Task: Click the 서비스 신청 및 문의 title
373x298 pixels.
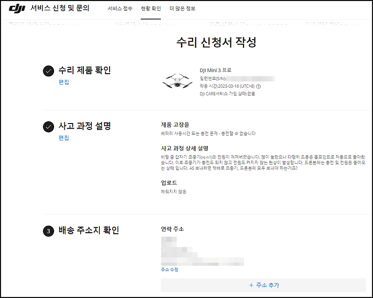Action: 60,8
